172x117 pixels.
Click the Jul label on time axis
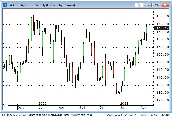[82, 108]
